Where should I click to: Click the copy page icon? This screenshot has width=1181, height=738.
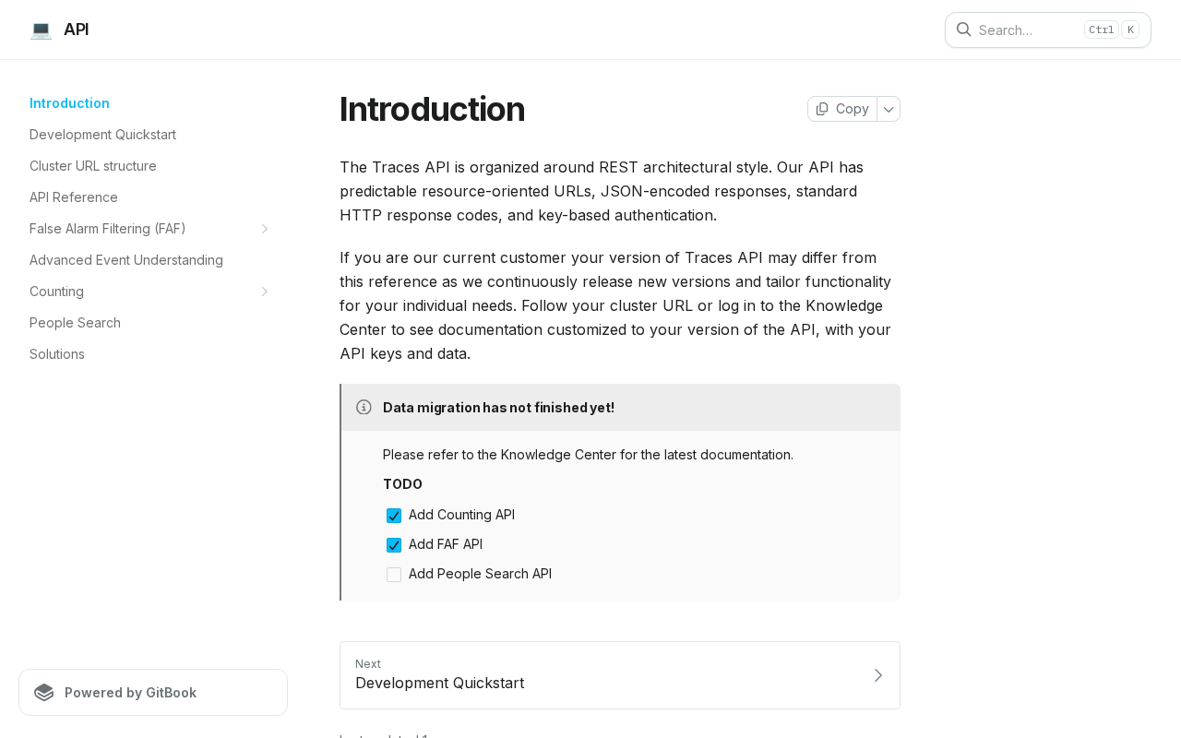click(x=822, y=109)
